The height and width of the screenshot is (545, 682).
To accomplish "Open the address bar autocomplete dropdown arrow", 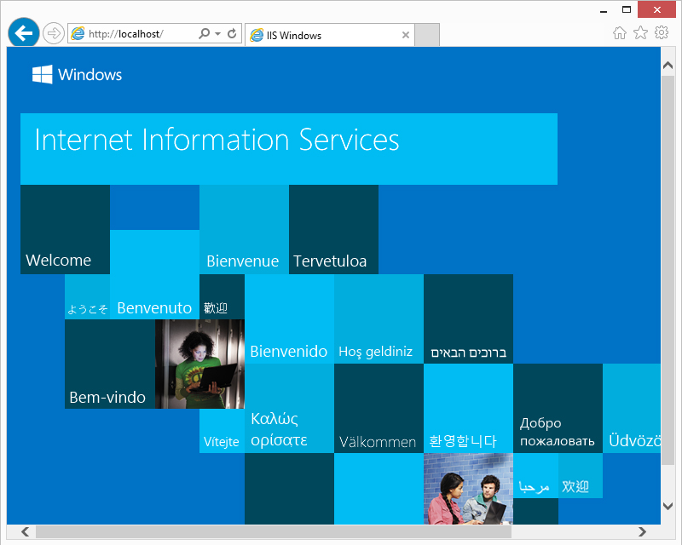I will point(217,33).
